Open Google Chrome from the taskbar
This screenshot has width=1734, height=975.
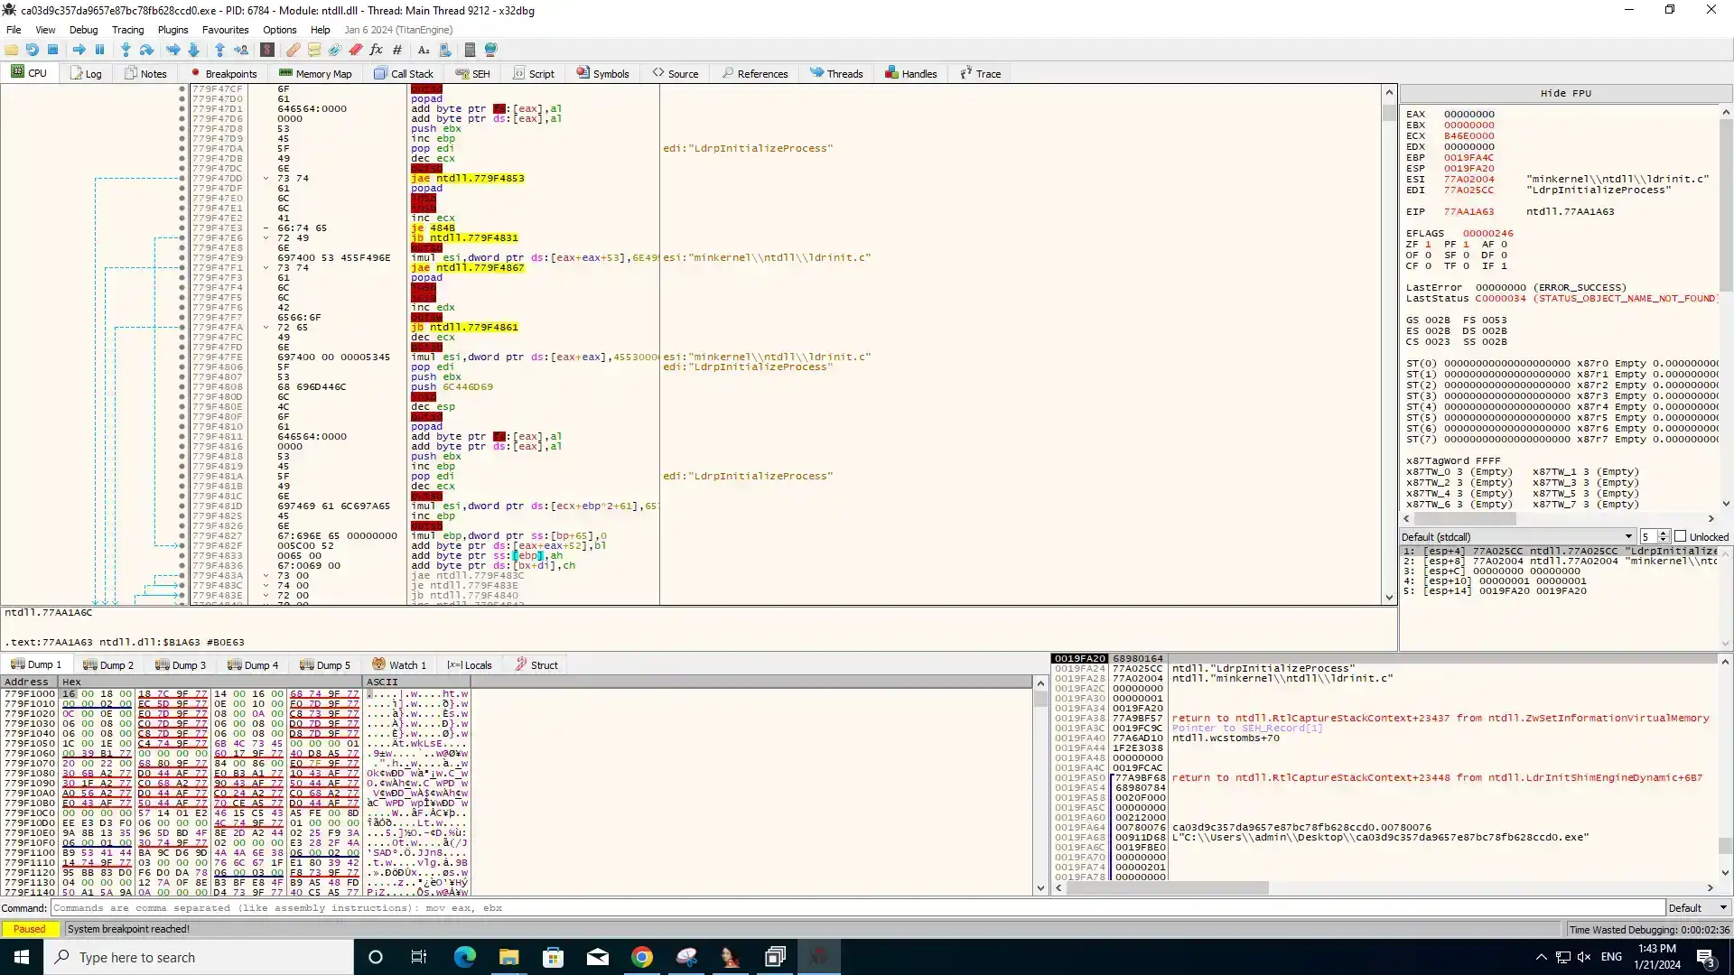pyautogui.click(x=642, y=957)
